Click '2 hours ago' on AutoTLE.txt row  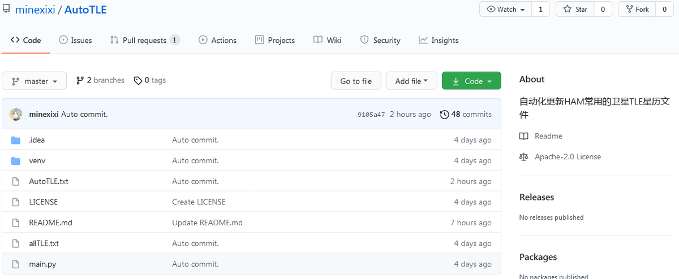(x=471, y=181)
